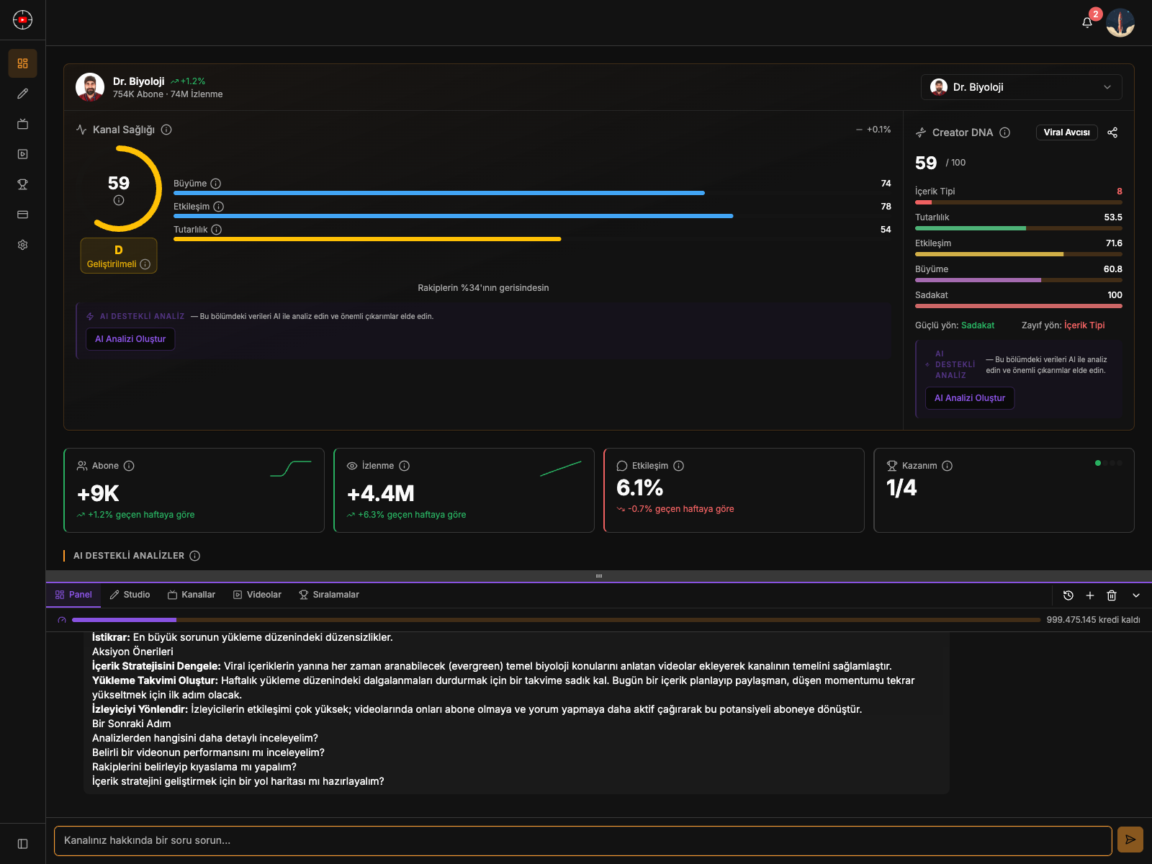The width and height of the screenshot is (1152, 864).
Task: Open the app logo home icon
Action: point(22,19)
